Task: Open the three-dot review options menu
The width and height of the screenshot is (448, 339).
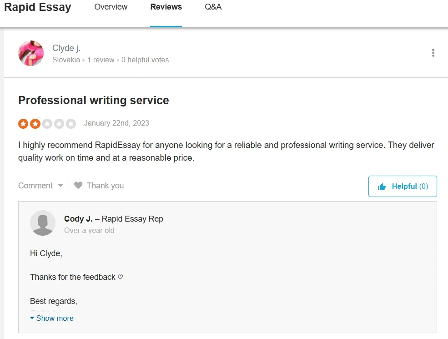Action: click(433, 53)
